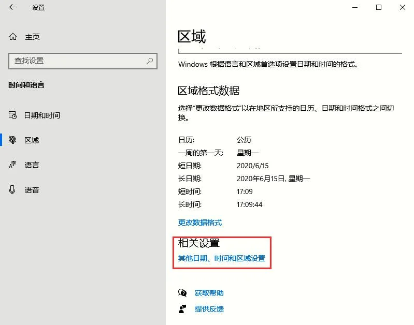Click the 获取帮助 link
414x325 pixels.
(209, 293)
